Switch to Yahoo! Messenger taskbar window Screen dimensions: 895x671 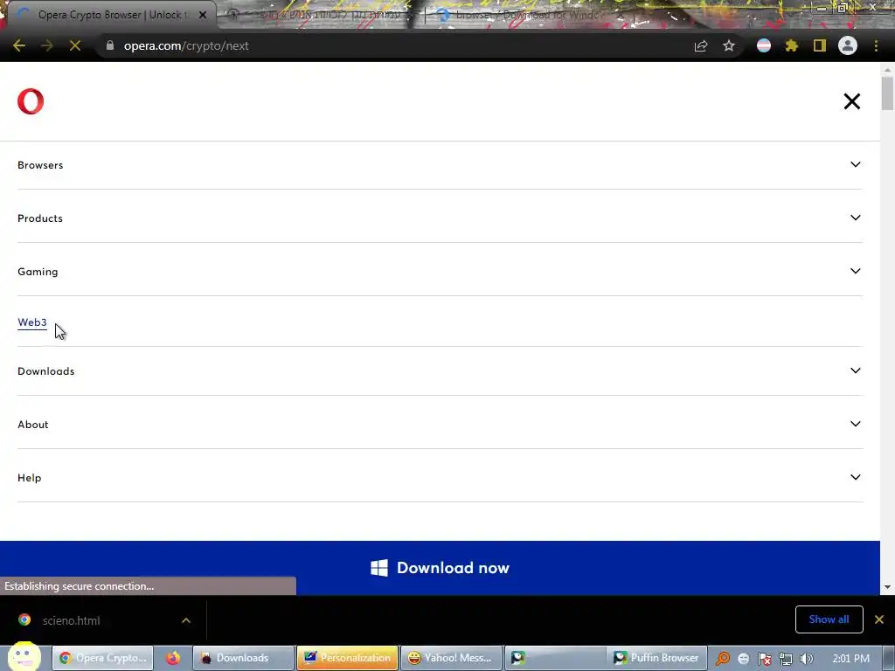coord(451,658)
